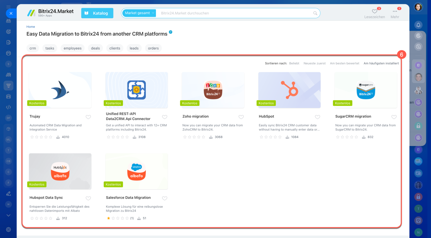Image resolution: width=431 pixels, height=238 pixels.
Task: Click the notifications bell icon
Action: tap(418, 25)
